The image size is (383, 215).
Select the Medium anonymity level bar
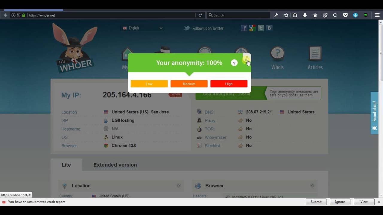(189, 84)
